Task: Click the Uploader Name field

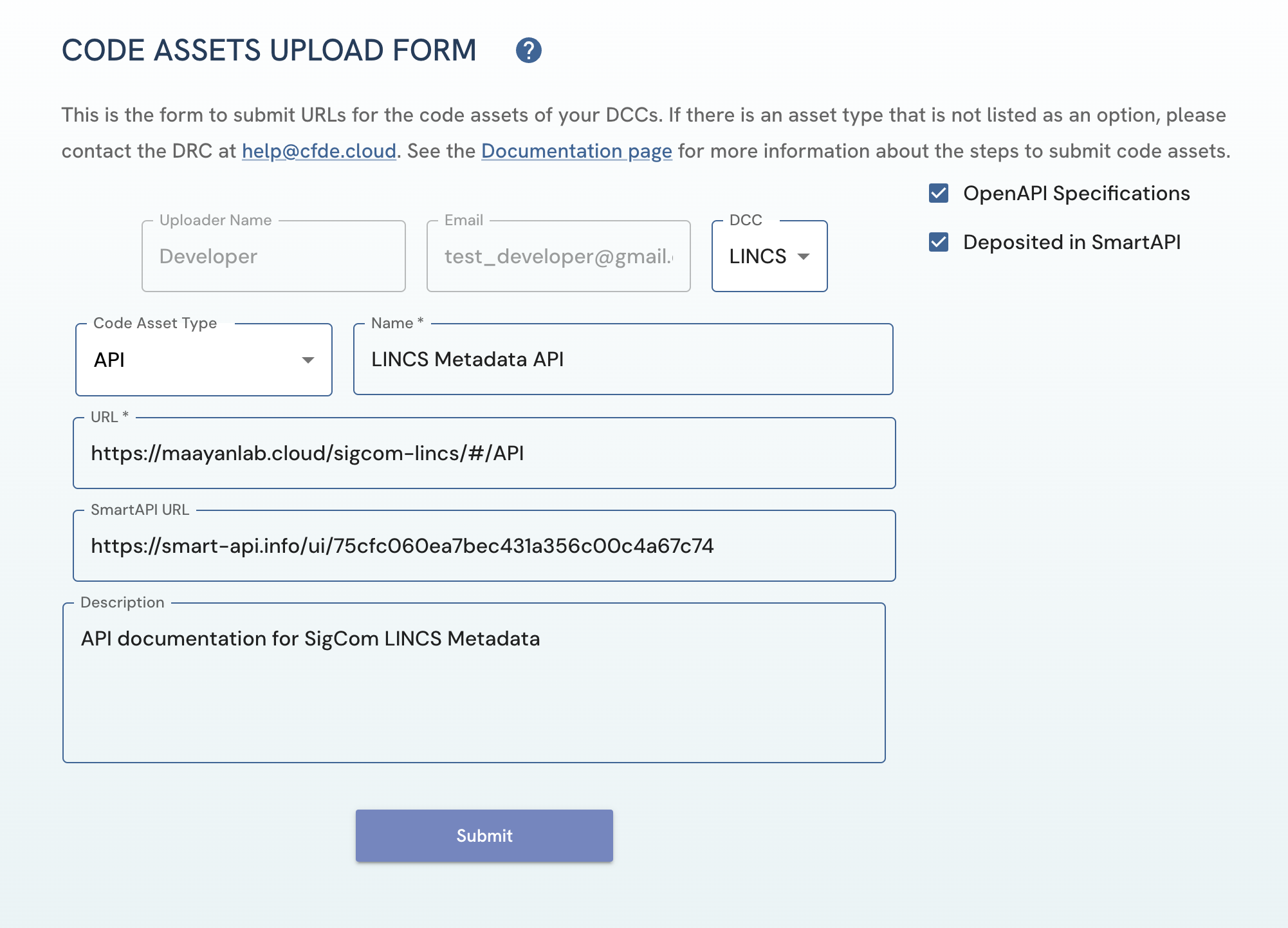Action: point(273,256)
